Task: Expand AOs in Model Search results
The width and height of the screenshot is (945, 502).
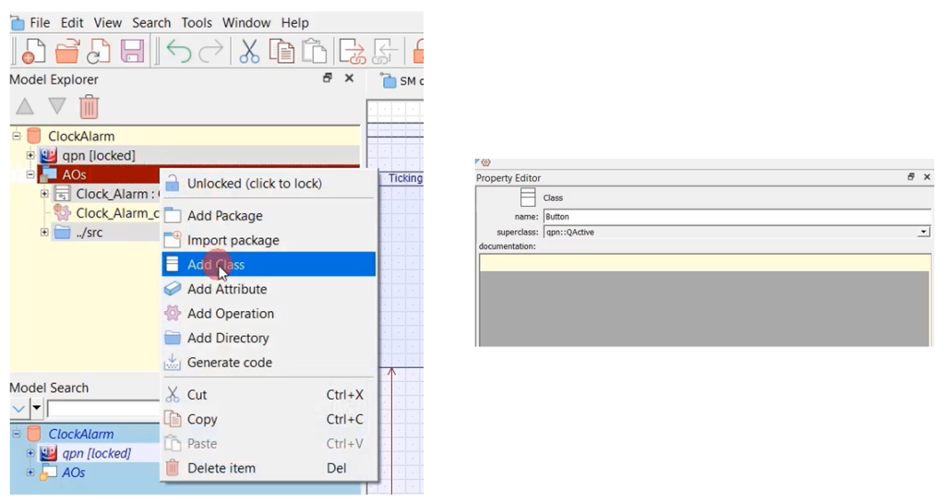Action: coord(30,472)
